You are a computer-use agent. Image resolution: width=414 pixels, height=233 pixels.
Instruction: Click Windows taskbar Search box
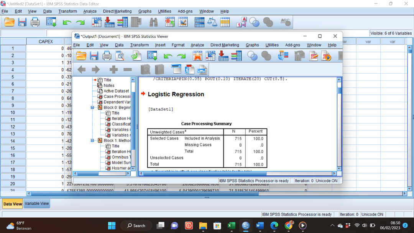[136, 226]
